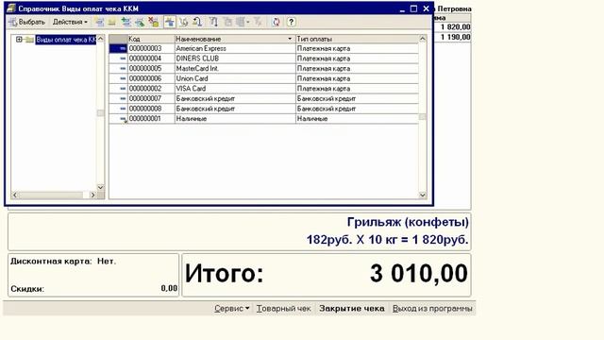The image size is (604, 340).
Task: Click code cell 00000004
Action: pyautogui.click(x=151, y=59)
